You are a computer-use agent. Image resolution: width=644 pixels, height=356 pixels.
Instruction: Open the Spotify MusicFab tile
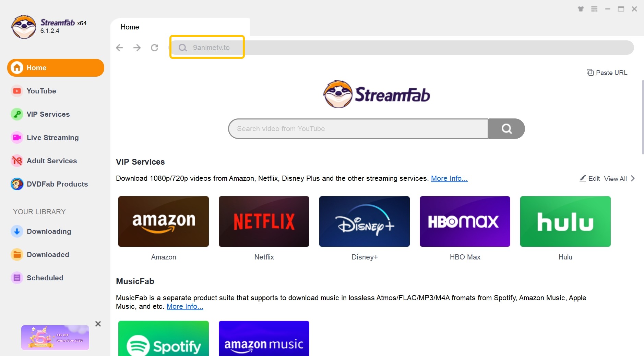coord(164,338)
